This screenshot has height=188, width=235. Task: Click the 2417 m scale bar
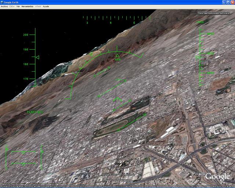33,181
